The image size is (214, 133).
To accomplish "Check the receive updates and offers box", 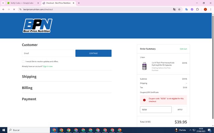I will coord(23,62).
